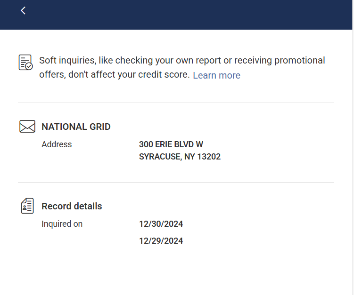Image resolution: width=354 pixels, height=295 pixels.
Task: Click the envelope icon beside NATIONAL GRID
Action: [x=27, y=127]
